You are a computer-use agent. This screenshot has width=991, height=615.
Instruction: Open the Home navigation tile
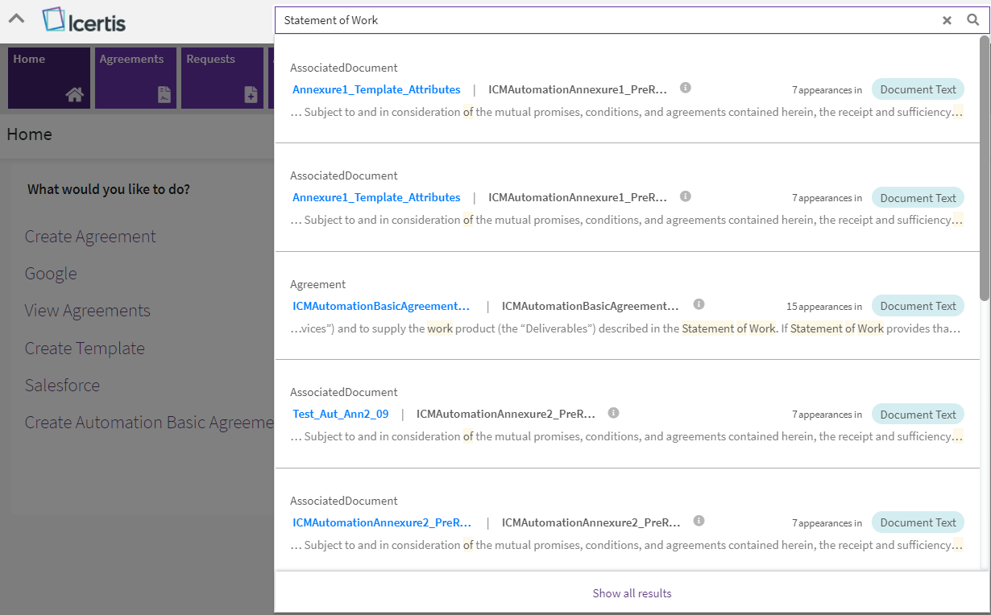pyautogui.click(x=48, y=77)
